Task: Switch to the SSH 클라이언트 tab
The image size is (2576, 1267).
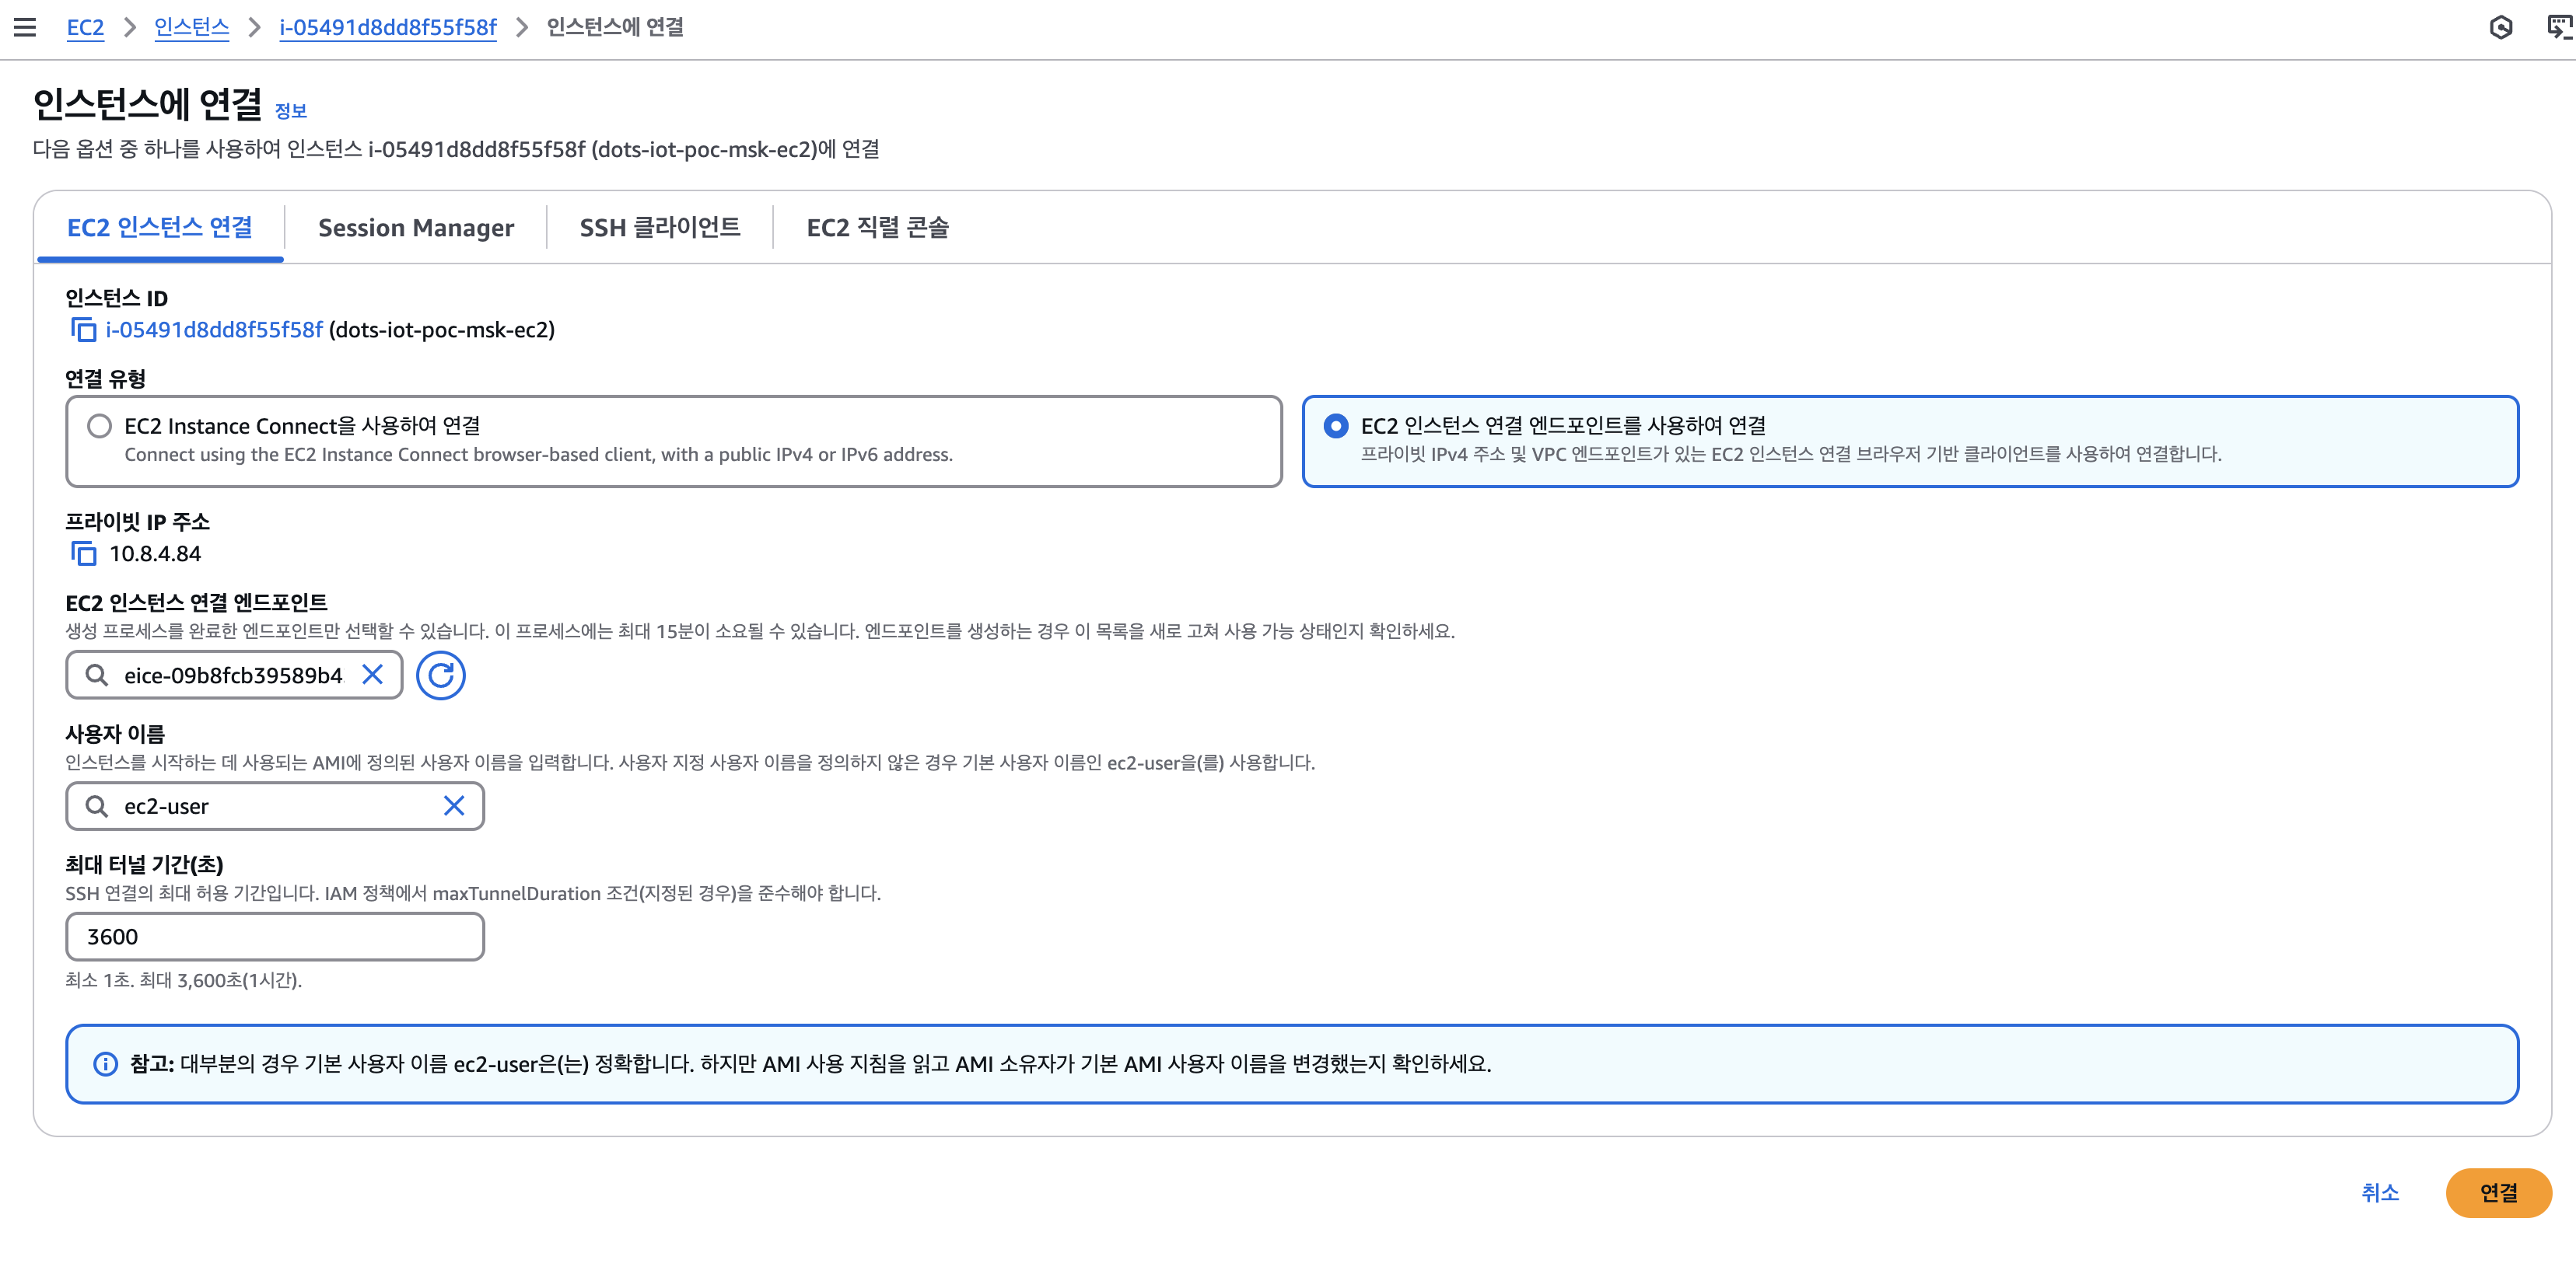Action: [x=659, y=228]
